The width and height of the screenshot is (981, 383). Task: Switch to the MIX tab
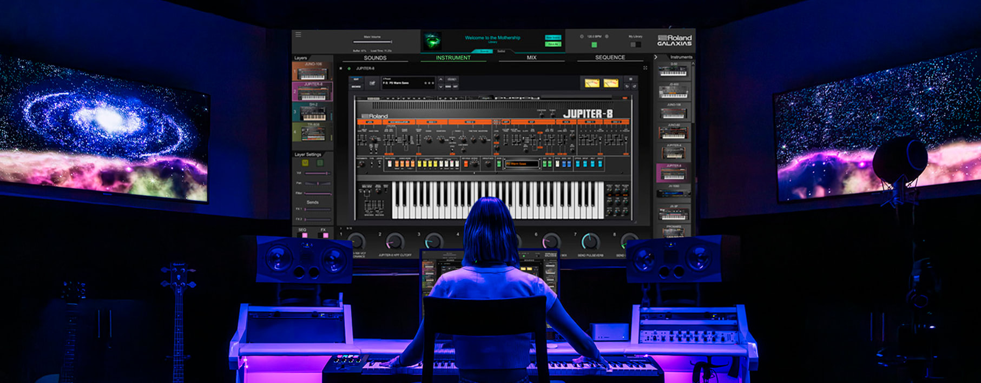(531, 57)
